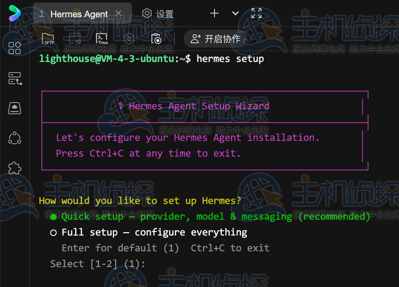Add a new terminal tab
The image size is (399, 287).
214,14
